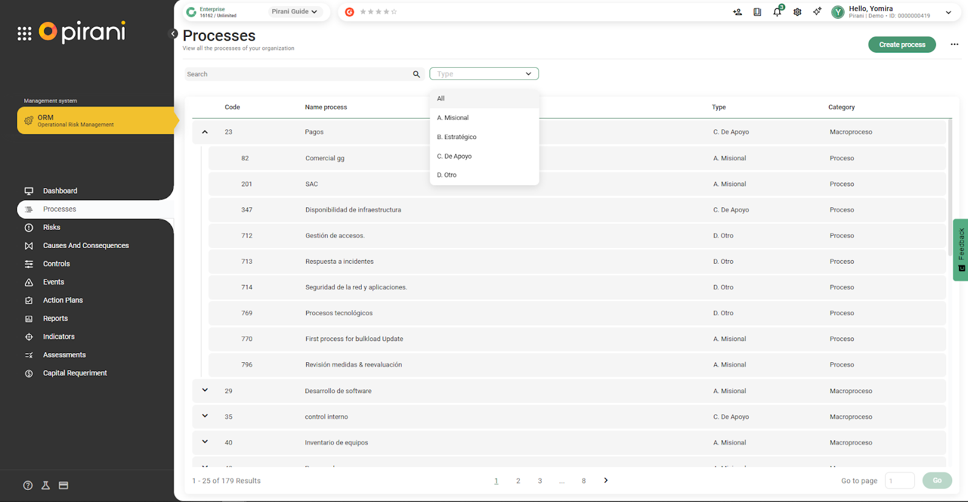968x502 pixels.
Task: Open settings gear icon in top bar
Action: click(797, 12)
